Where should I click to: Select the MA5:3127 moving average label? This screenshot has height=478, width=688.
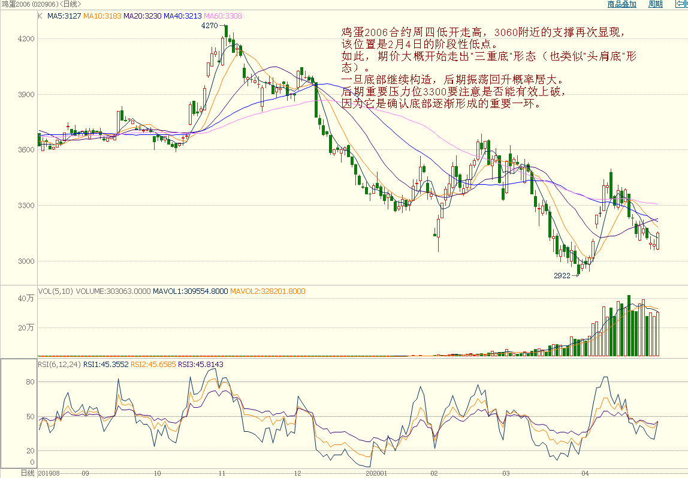64,16
